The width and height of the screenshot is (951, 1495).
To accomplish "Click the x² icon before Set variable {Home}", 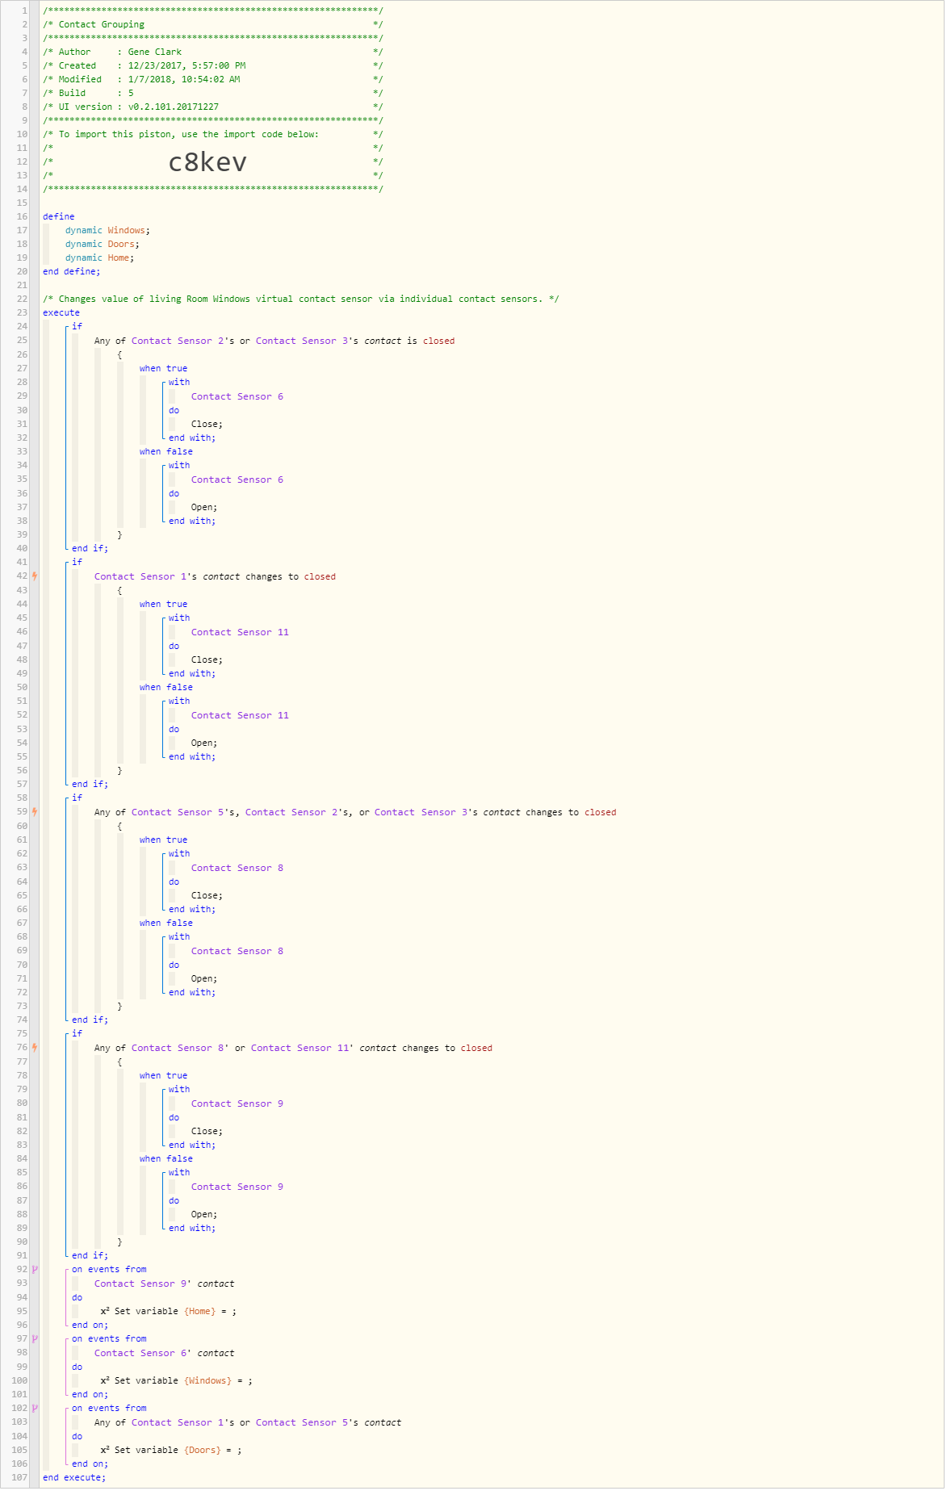I will (105, 1311).
